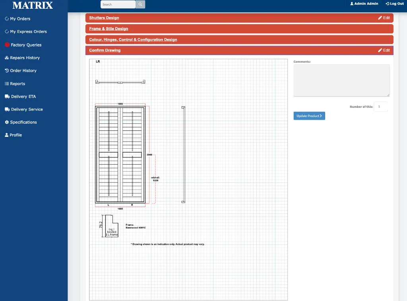The image size is (407, 301).
Task: Check Delivery ETA truck item
Action: click(20, 96)
